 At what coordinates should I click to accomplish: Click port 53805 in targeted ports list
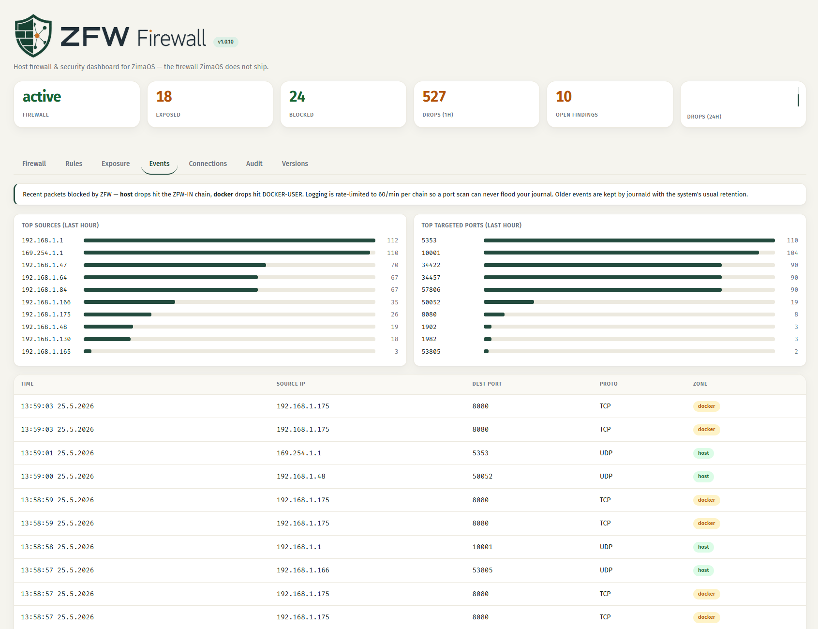coord(610,351)
